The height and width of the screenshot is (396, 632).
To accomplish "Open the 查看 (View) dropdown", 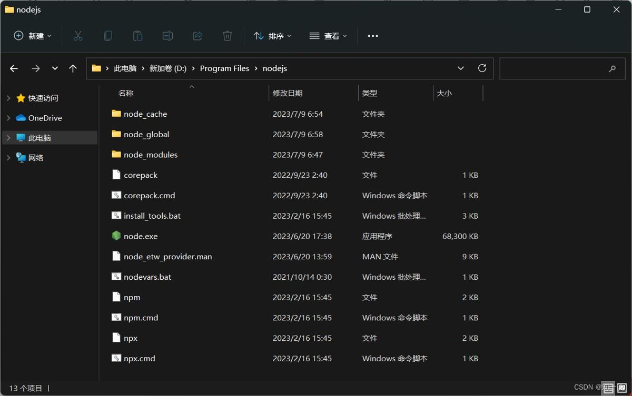I will pos(329,36).
